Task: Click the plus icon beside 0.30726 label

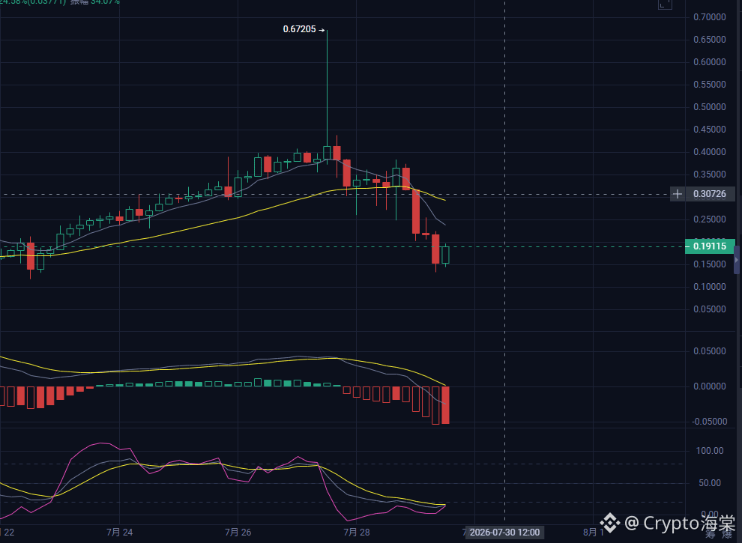Action: click(678, 194)
